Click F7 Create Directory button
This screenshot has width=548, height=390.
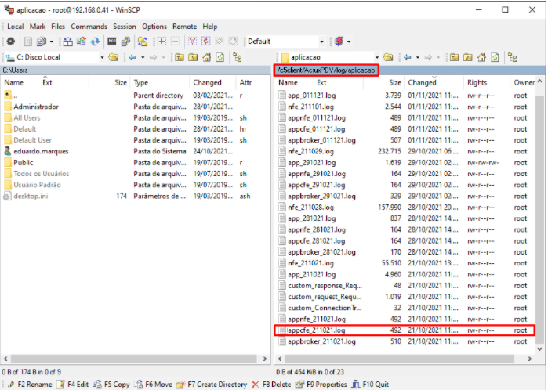pyautogui.click(x=212, y=385)
